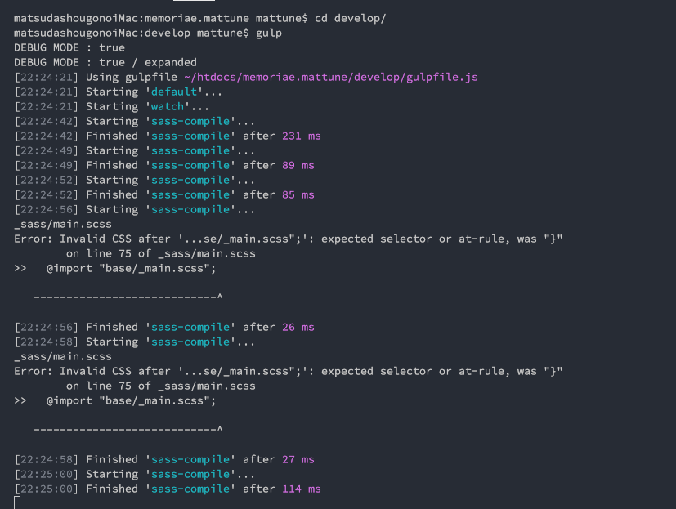Image resolution: width=676 pixels, height=509 pixels.
Task: Click the 'watch' task name
Action: point(168,106)
